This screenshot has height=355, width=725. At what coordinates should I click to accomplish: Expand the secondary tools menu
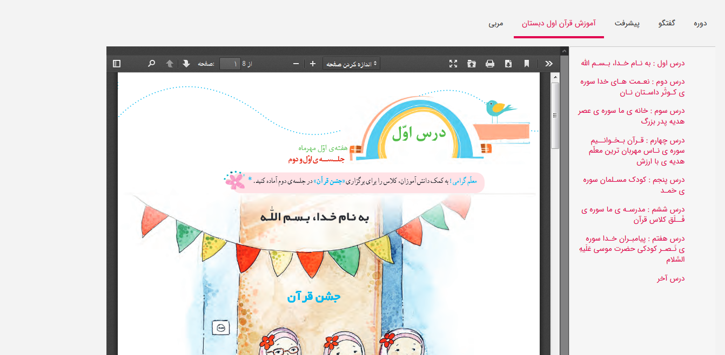[549, 64]
